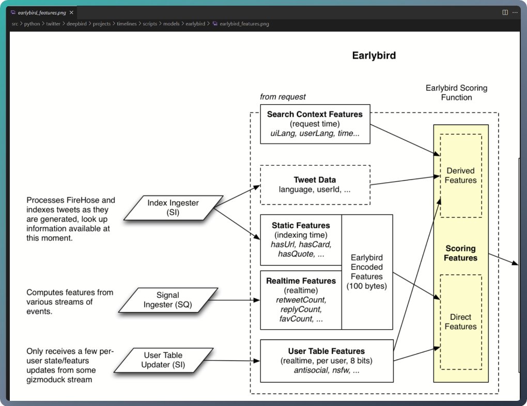
Task: Click the 'Static Features' heading
Action: (x=301, y=225)
